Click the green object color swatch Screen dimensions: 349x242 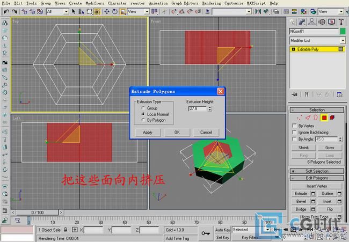(x=343, y=31)
